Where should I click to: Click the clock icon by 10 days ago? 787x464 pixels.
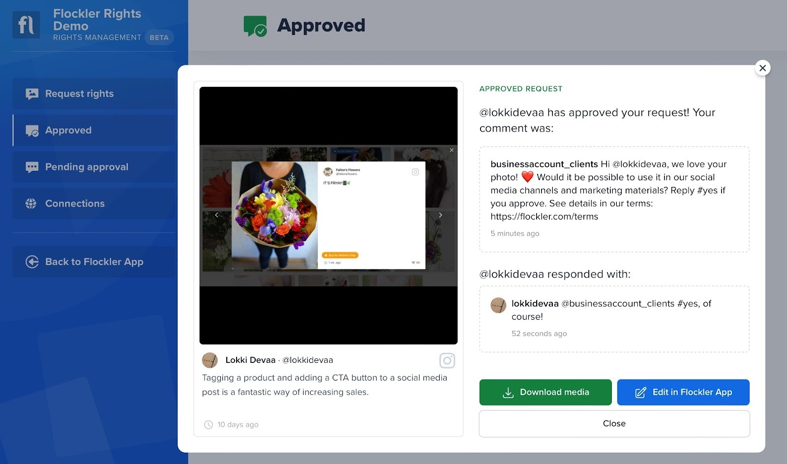[x=209, y=425]
